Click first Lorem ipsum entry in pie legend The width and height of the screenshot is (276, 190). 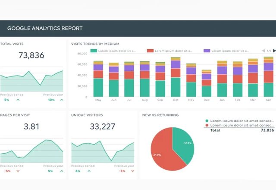tap(242, 121)
